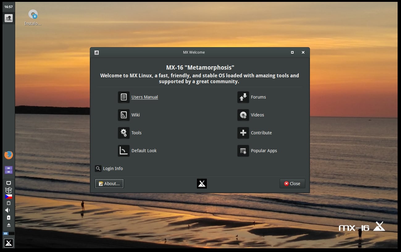The image size is (401, 252).
Task: Open the MX start menu button
Action: [x=9, y=243]
